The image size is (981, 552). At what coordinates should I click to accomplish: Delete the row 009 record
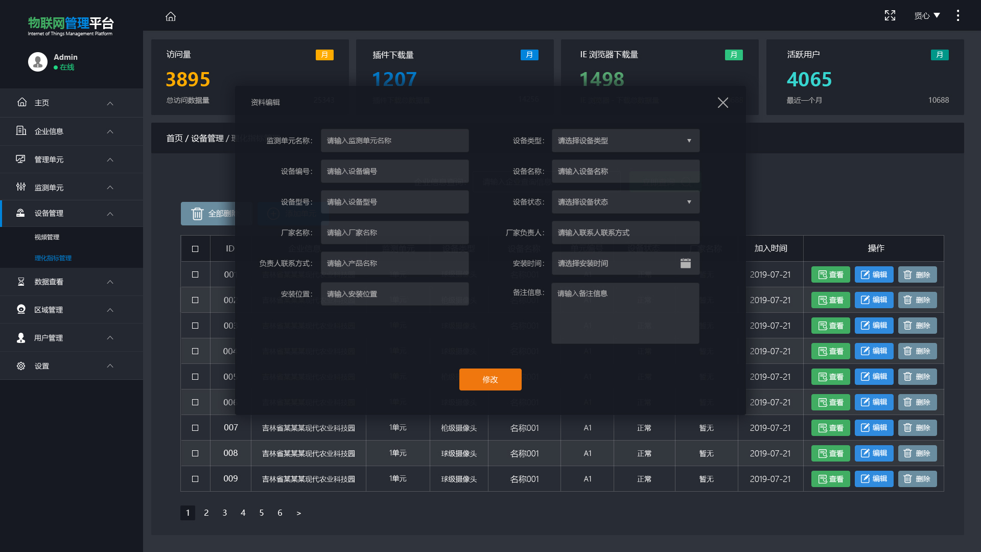coord(918,479)
